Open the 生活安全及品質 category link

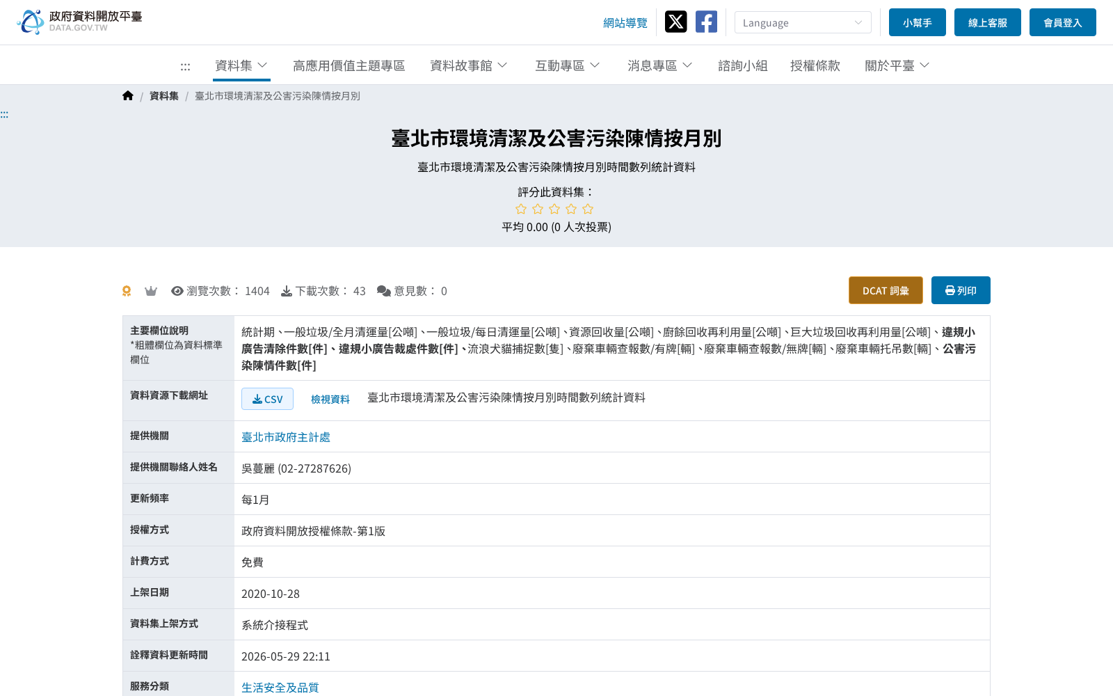[280, 688]
